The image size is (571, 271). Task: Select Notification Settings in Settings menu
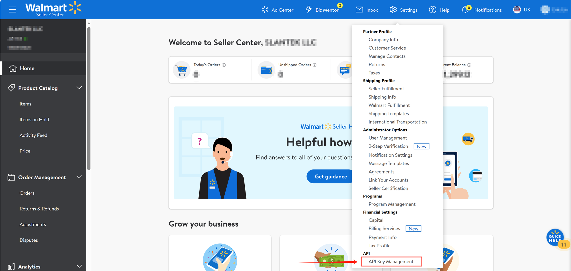390,155
